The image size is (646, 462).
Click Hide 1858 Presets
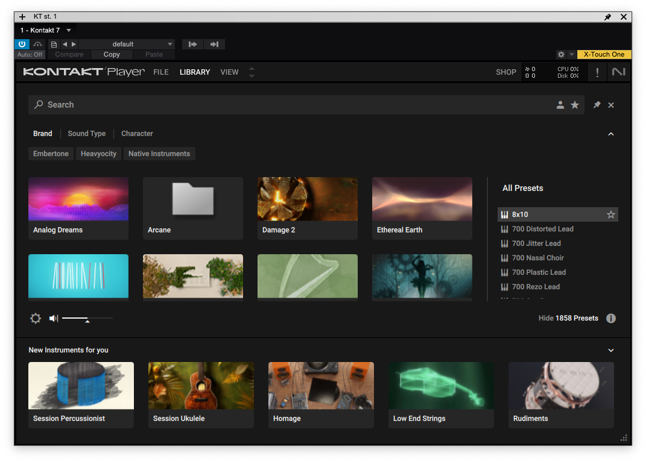pyautogui.click(x=568, y=318)
